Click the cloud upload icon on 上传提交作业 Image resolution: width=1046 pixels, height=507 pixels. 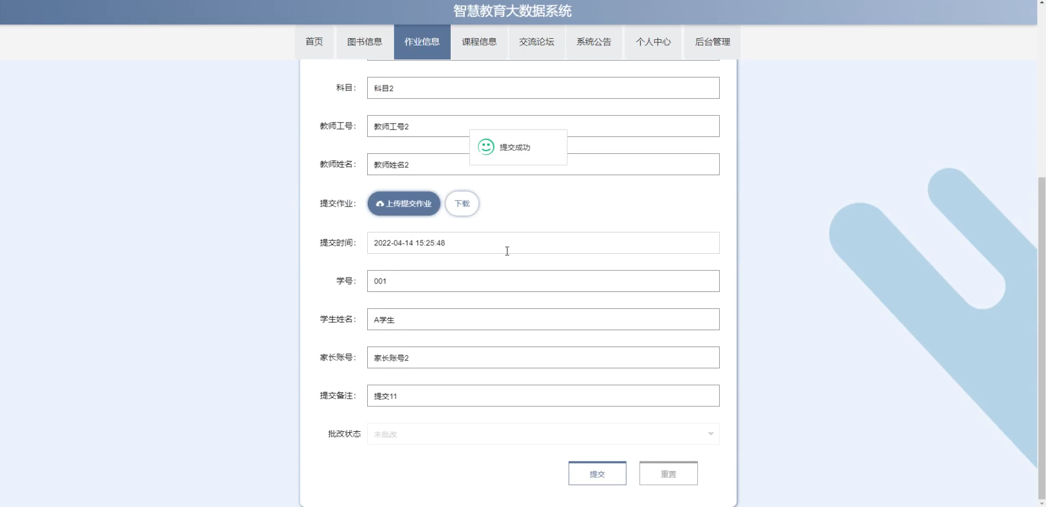(380, 204)
